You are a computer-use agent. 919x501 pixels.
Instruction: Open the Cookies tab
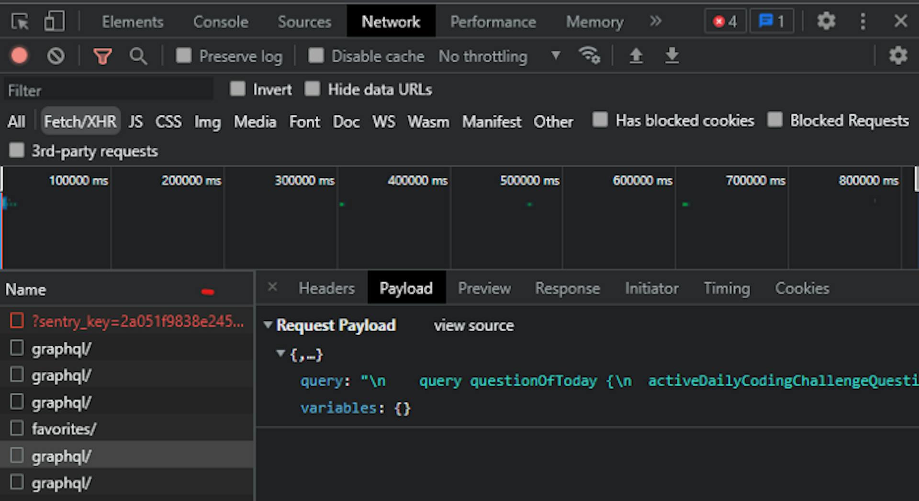coord(802,288)
